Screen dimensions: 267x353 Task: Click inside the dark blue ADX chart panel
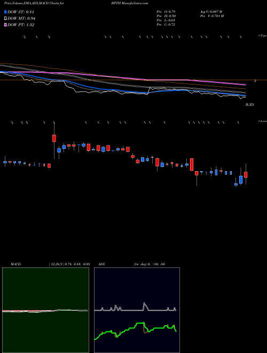click(137, 310)
